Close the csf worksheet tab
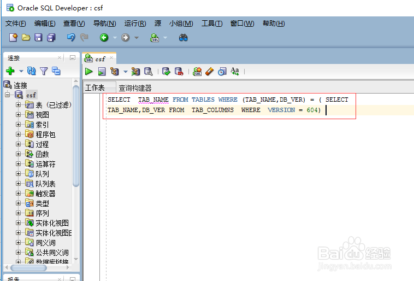 [x=111, y=58]
